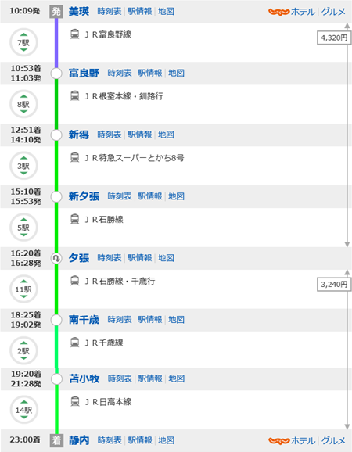The image size is (352, 452).
Task: Click ホテル link in 静内 row
Action: (303, 440)
